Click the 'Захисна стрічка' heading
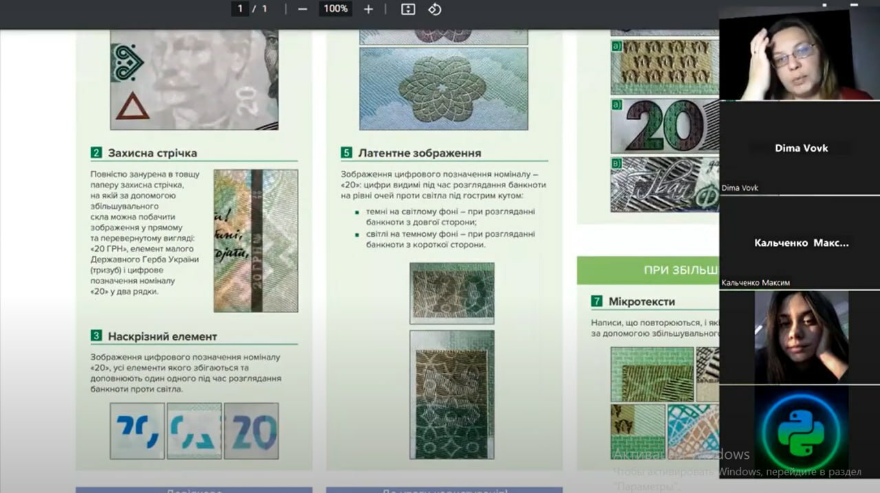This screenshot has height=493, width=880. coord(152,152)
